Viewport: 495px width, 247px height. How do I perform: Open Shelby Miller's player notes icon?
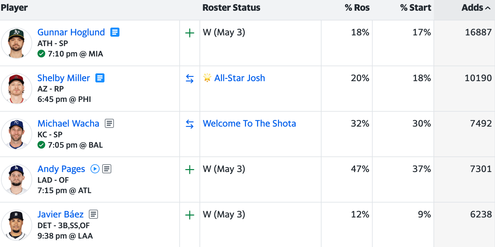[100, 78]
